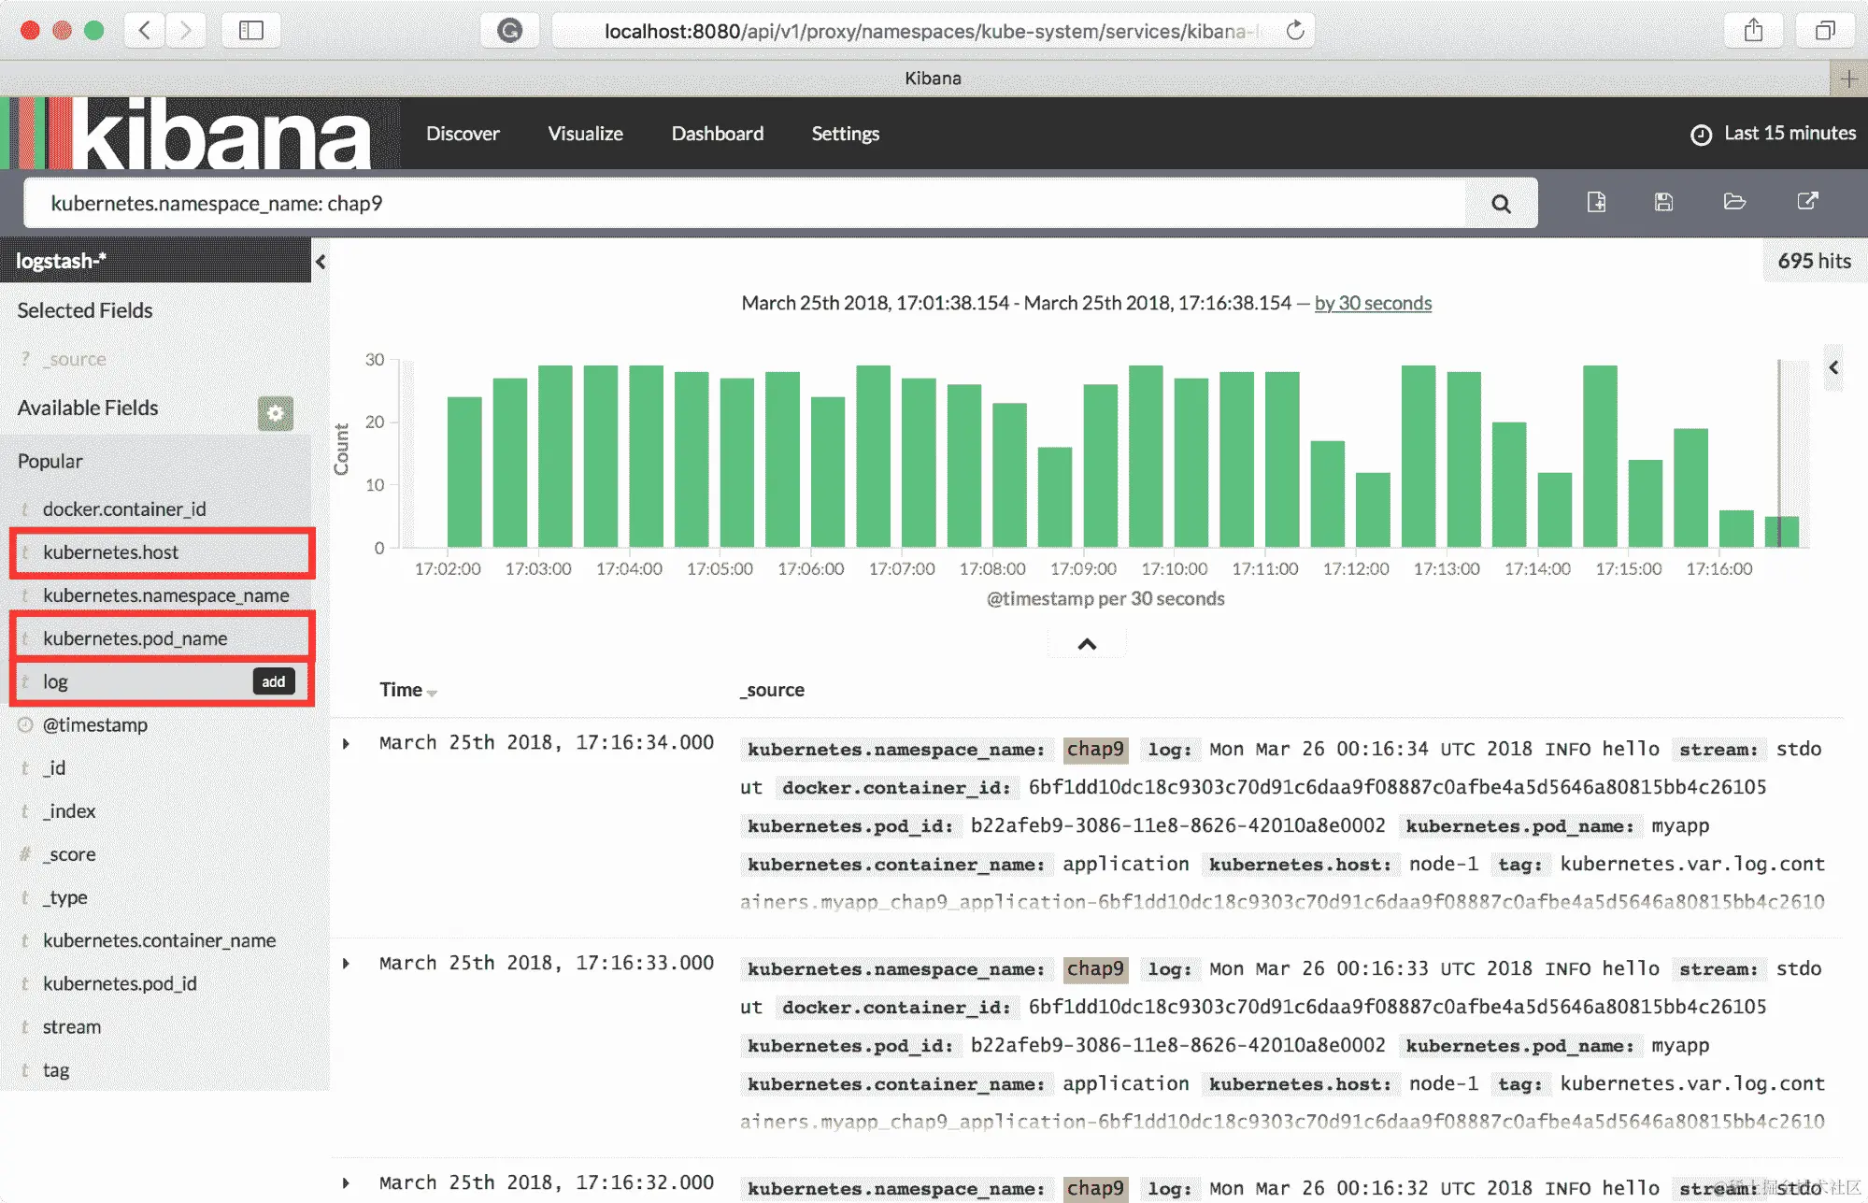The height and width of the screenshot is (1203, 1868).
Task: Expand the 17:16:33.000 log row
Action: pos(346,964)
